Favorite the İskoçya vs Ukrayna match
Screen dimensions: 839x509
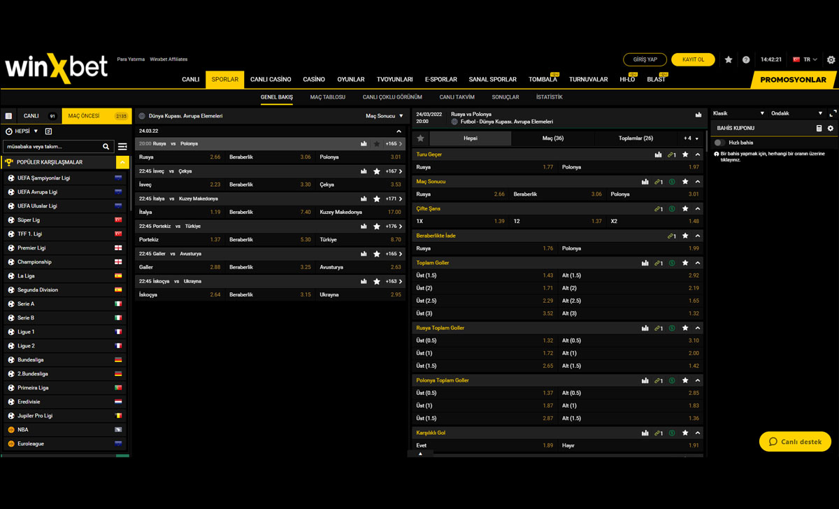coord(377,281)
